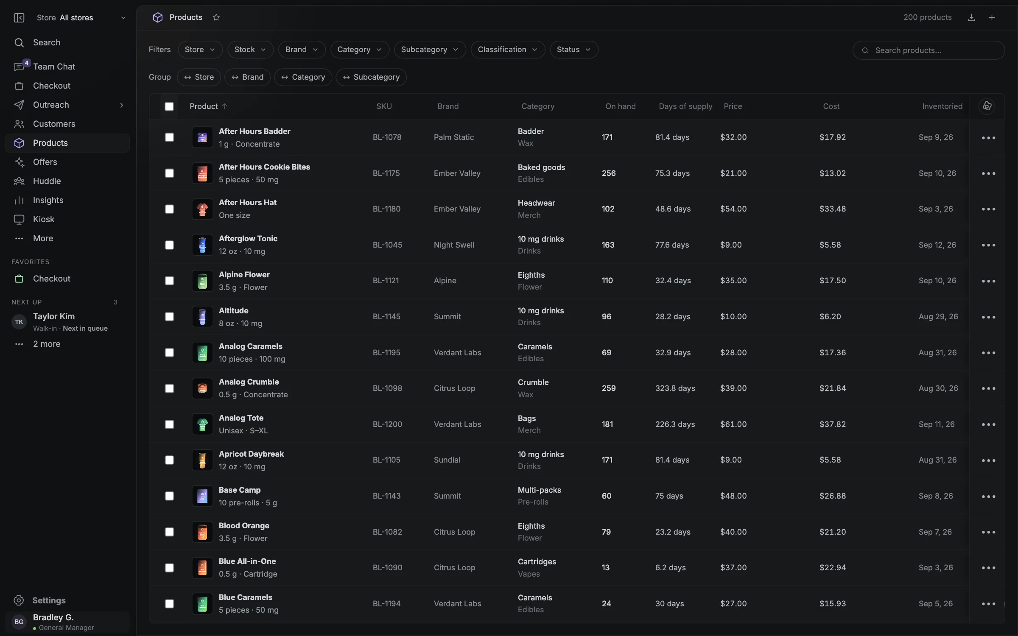Click the Settings gear icon
Screen dimensions: 1018x636
19,600
